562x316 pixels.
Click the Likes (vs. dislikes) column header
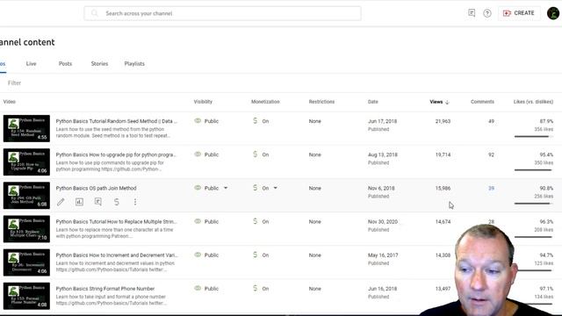[x=533, y=102]
